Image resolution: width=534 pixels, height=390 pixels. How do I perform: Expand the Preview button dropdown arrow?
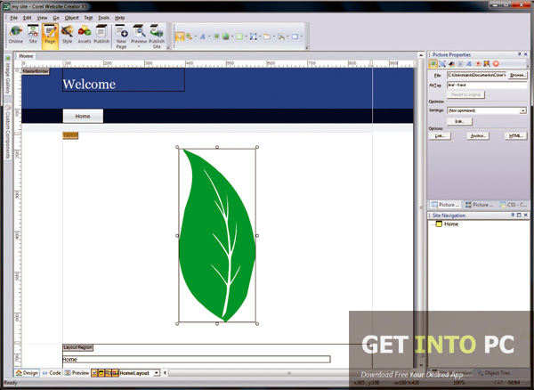pyautogui.click(x=139, y=46)
